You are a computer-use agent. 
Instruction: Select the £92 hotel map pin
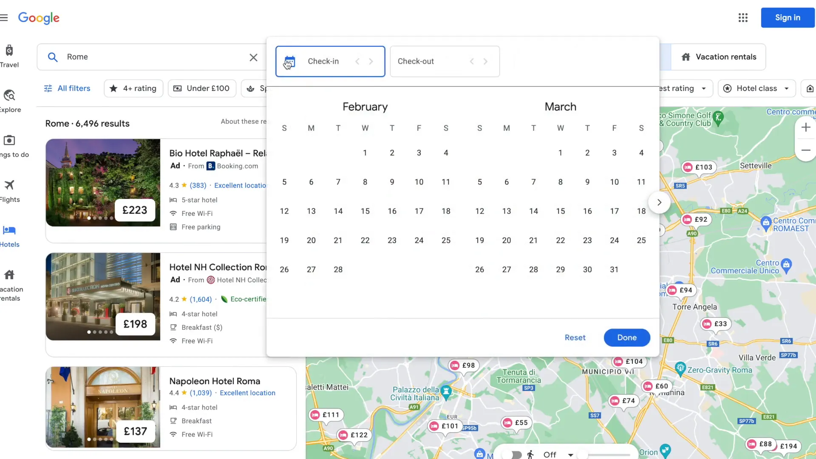coord(696,220)
